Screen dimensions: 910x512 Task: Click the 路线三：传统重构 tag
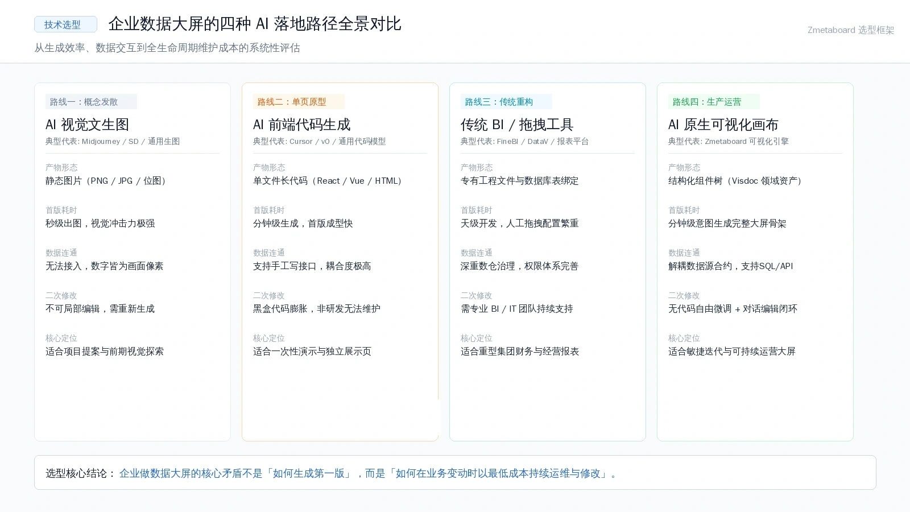[506, 102]
